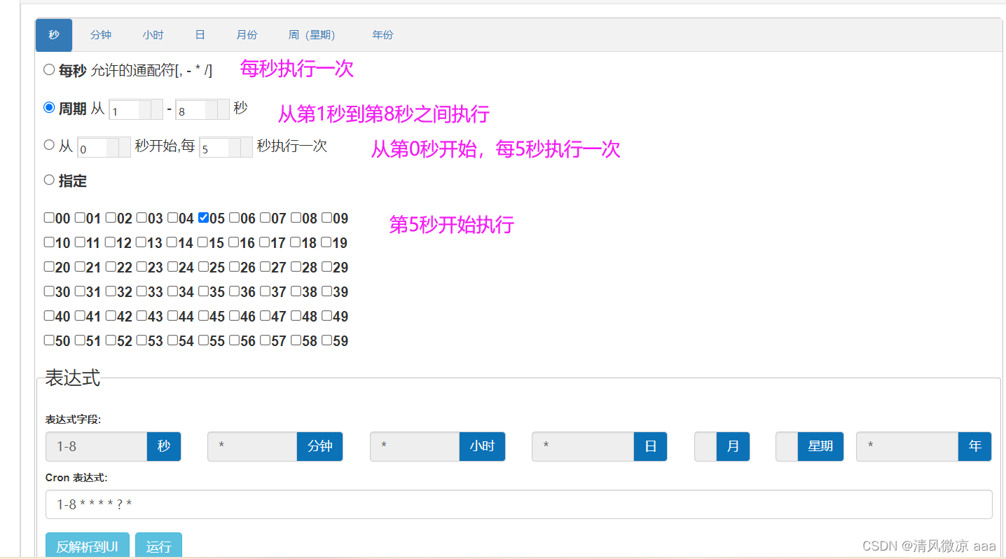The image size is (1006, 559).
Task: Check the 30 seconds checkbox
Action: click(49, 291)
